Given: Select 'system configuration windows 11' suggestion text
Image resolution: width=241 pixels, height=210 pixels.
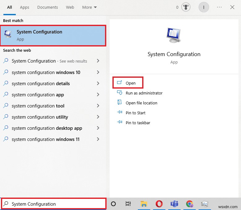Looking at the screenshot, I should click(46, 139).
